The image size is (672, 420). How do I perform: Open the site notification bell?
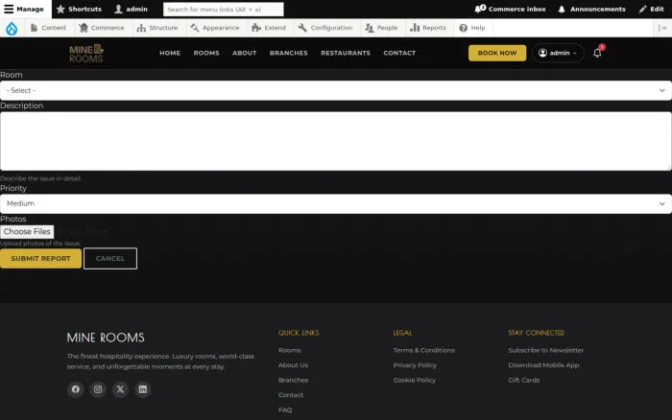point(597,53)
